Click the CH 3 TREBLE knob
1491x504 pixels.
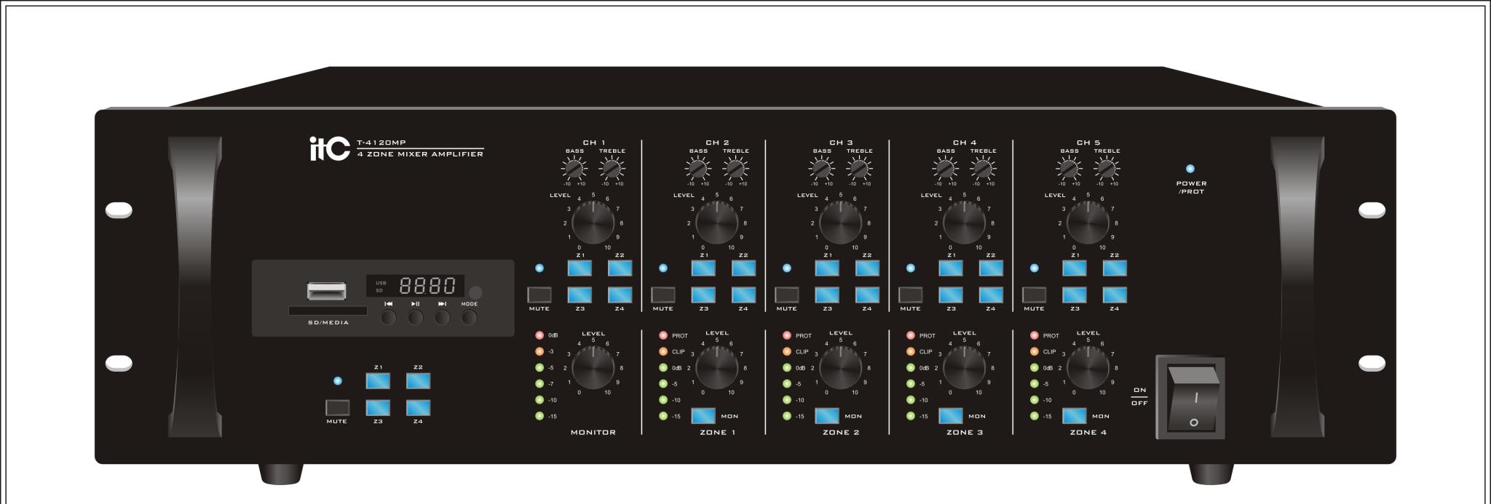[x=859, y=169]
